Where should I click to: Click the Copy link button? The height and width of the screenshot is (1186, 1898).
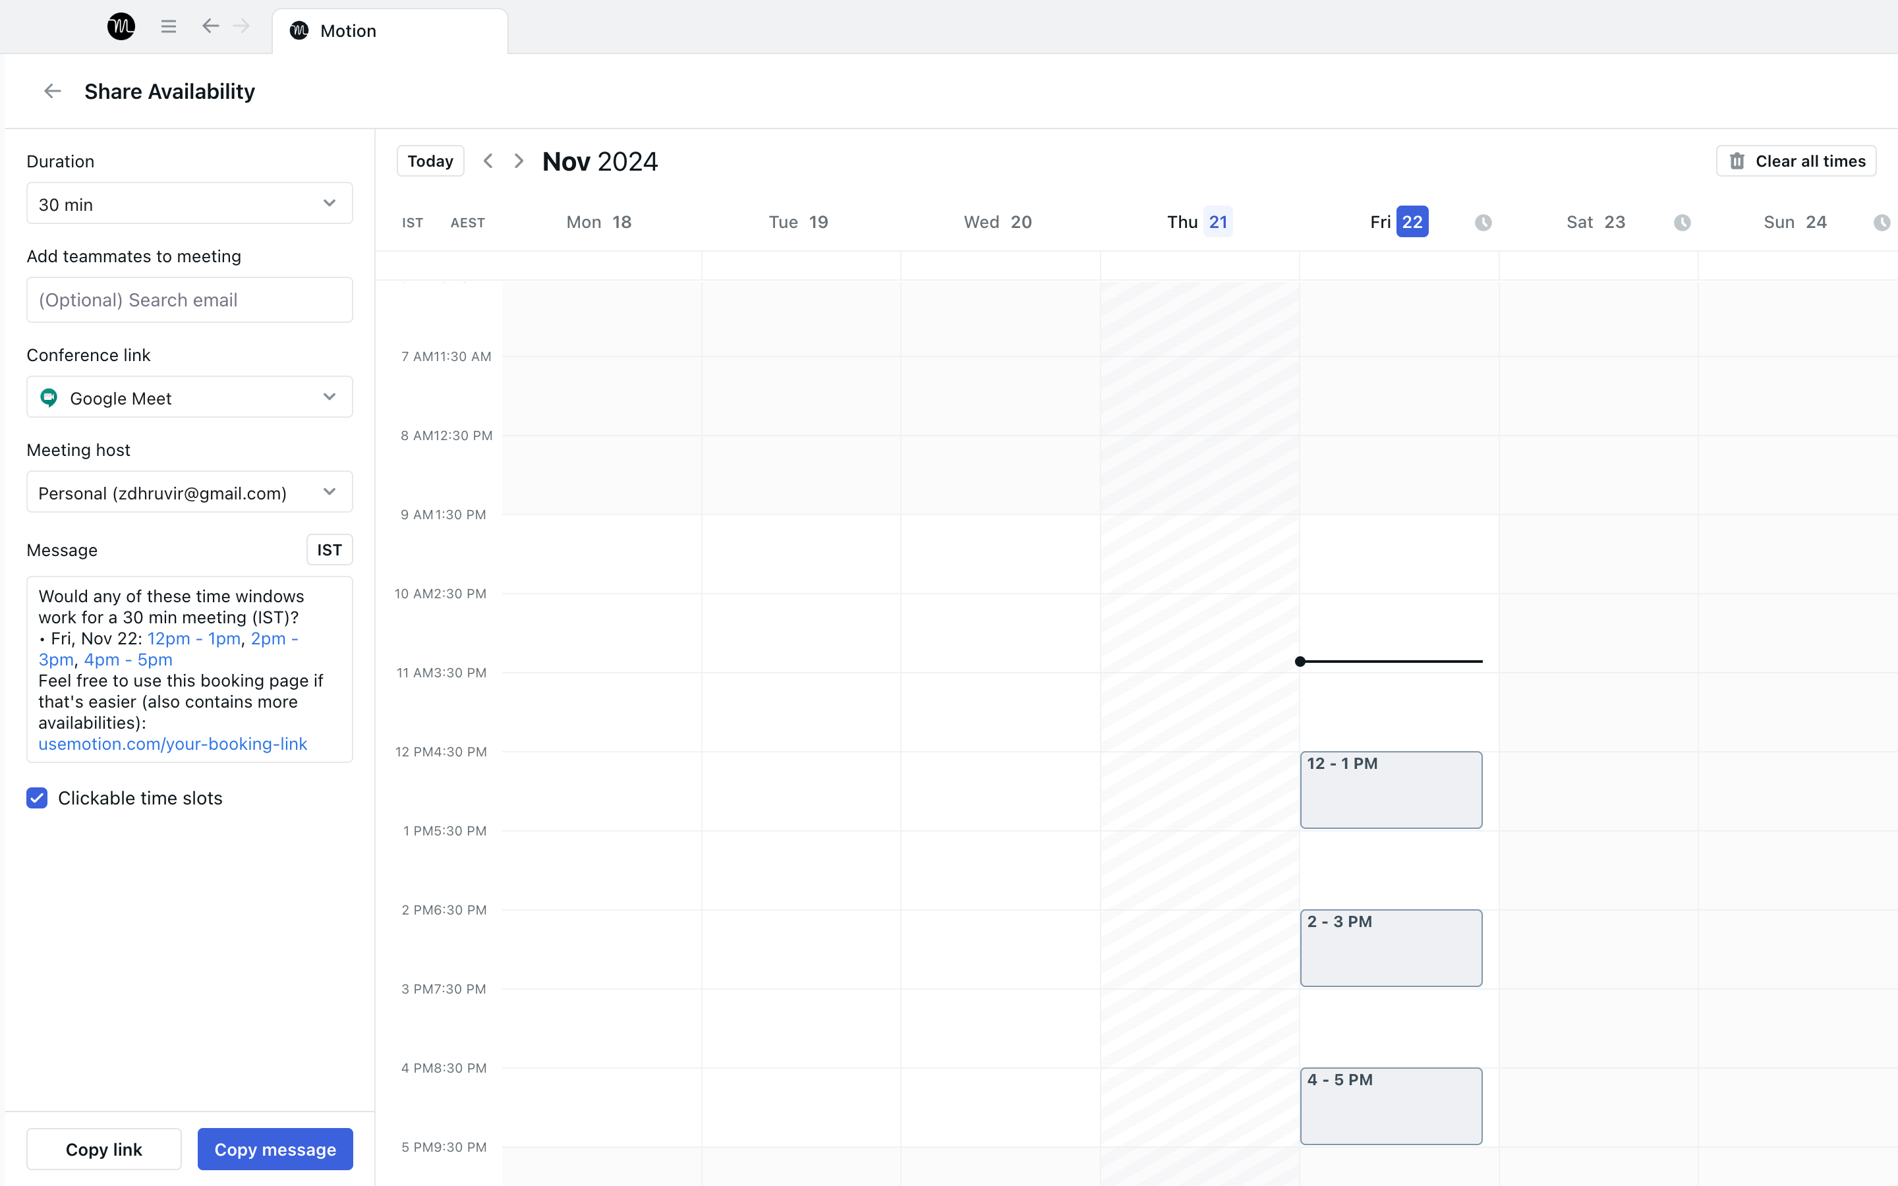click(x=103, y=1149)
